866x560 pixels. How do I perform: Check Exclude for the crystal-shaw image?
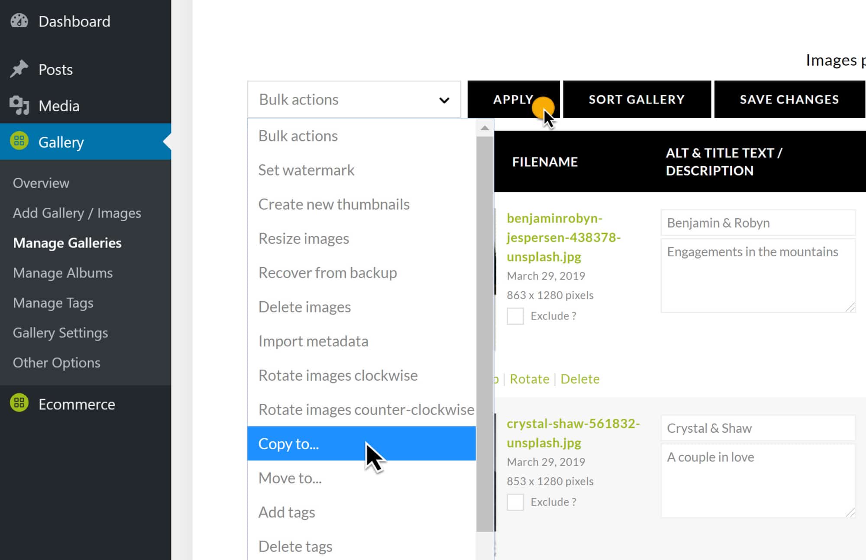pyautogui.click(x=515, y=502)
